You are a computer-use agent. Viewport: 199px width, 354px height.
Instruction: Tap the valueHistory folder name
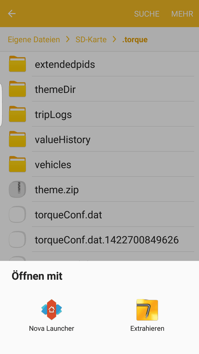[63, 140]
